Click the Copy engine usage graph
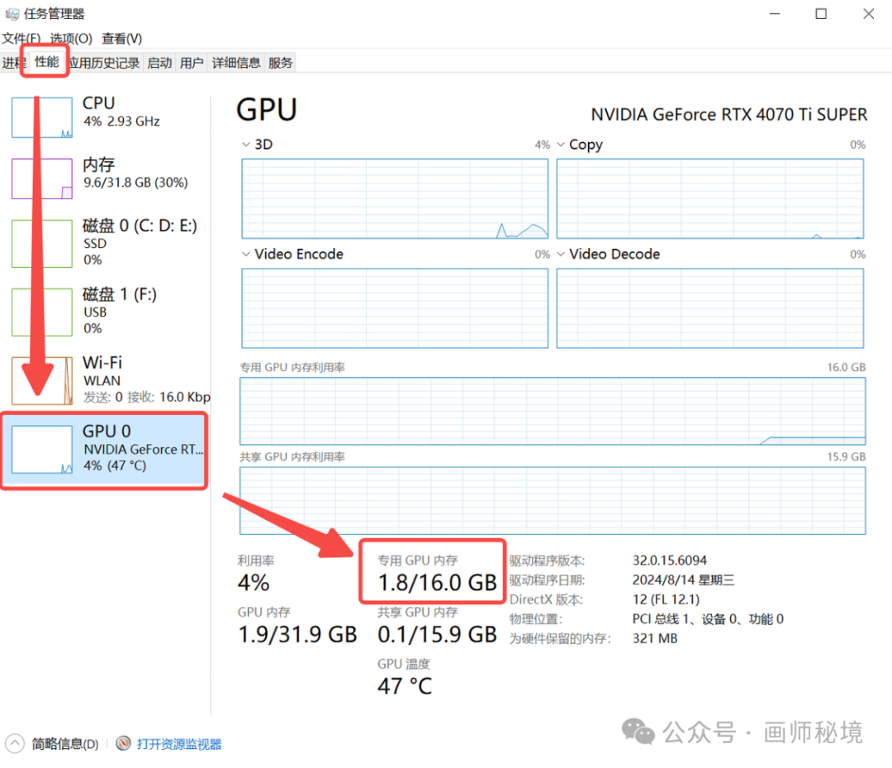This screenshot has height=768, width=892. [710, 198]
